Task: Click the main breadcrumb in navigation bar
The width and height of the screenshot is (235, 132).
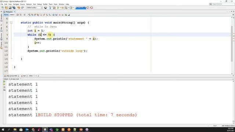Action: (23, 76)
